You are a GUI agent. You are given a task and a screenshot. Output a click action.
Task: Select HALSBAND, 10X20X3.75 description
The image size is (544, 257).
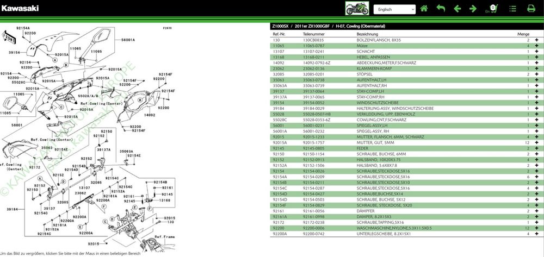[379, 160]
